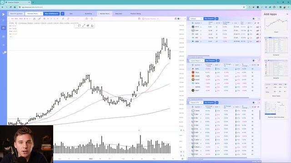Image resolution: width=291 pixels, height=163 pixels.
Task: Add the Position Size Calculator app thumbnail
Action: coord(276,108)
